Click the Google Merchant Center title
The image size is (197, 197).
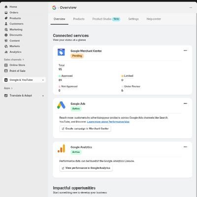click(x=86, y=51)
